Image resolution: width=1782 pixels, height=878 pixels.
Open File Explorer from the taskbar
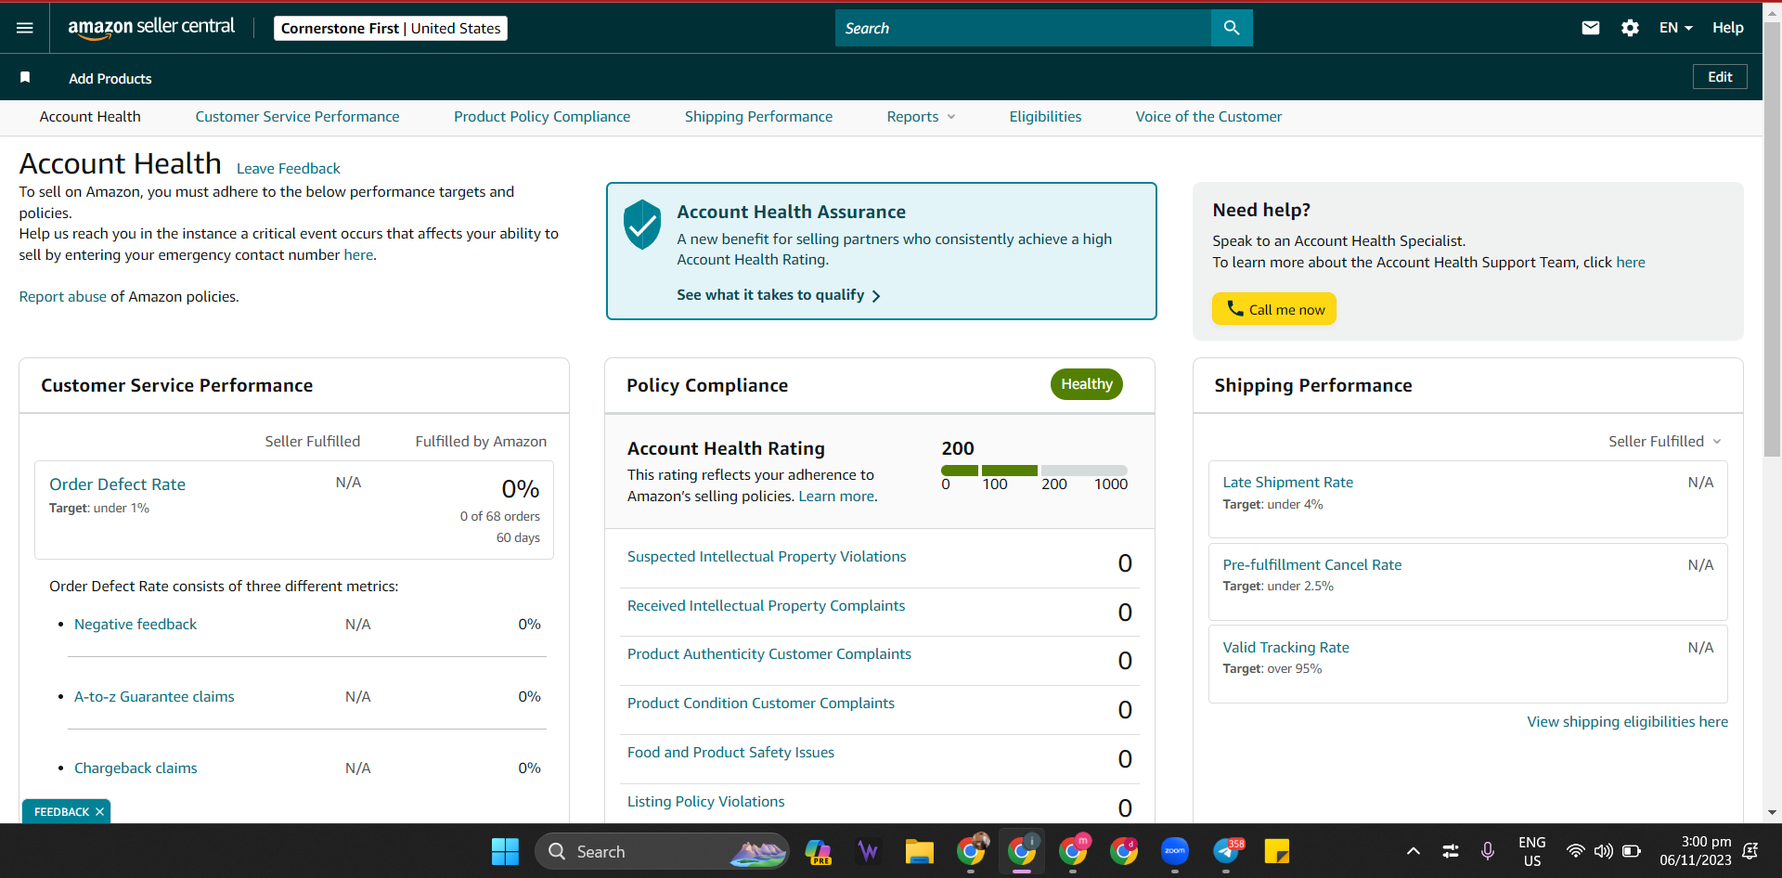point(920,851)
